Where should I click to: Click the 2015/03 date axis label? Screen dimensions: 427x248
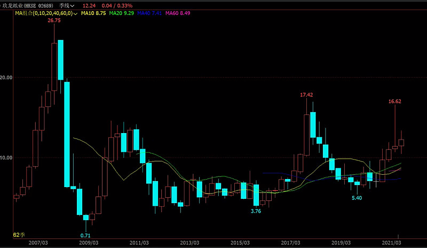[240, 243]
